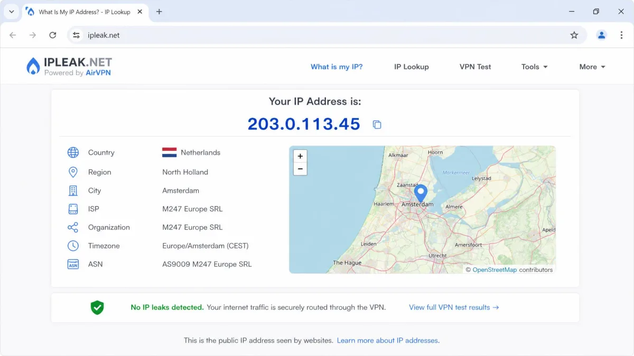Image resolution: width=634 pixels, height=356 pixels.
Task: Click the Your IP Address is heading
Action: (315, 101)
